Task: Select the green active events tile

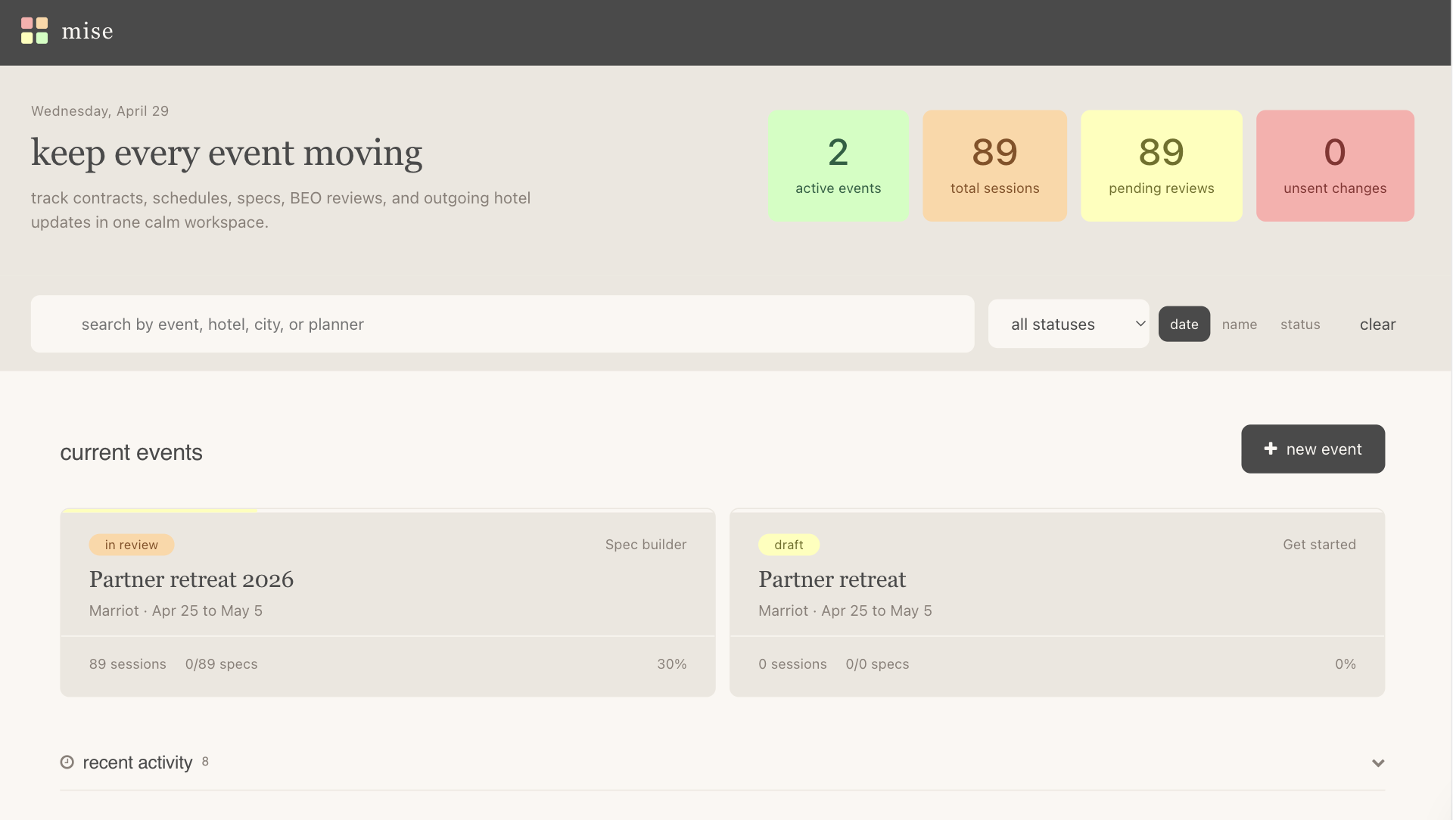Action: point(839,166)
